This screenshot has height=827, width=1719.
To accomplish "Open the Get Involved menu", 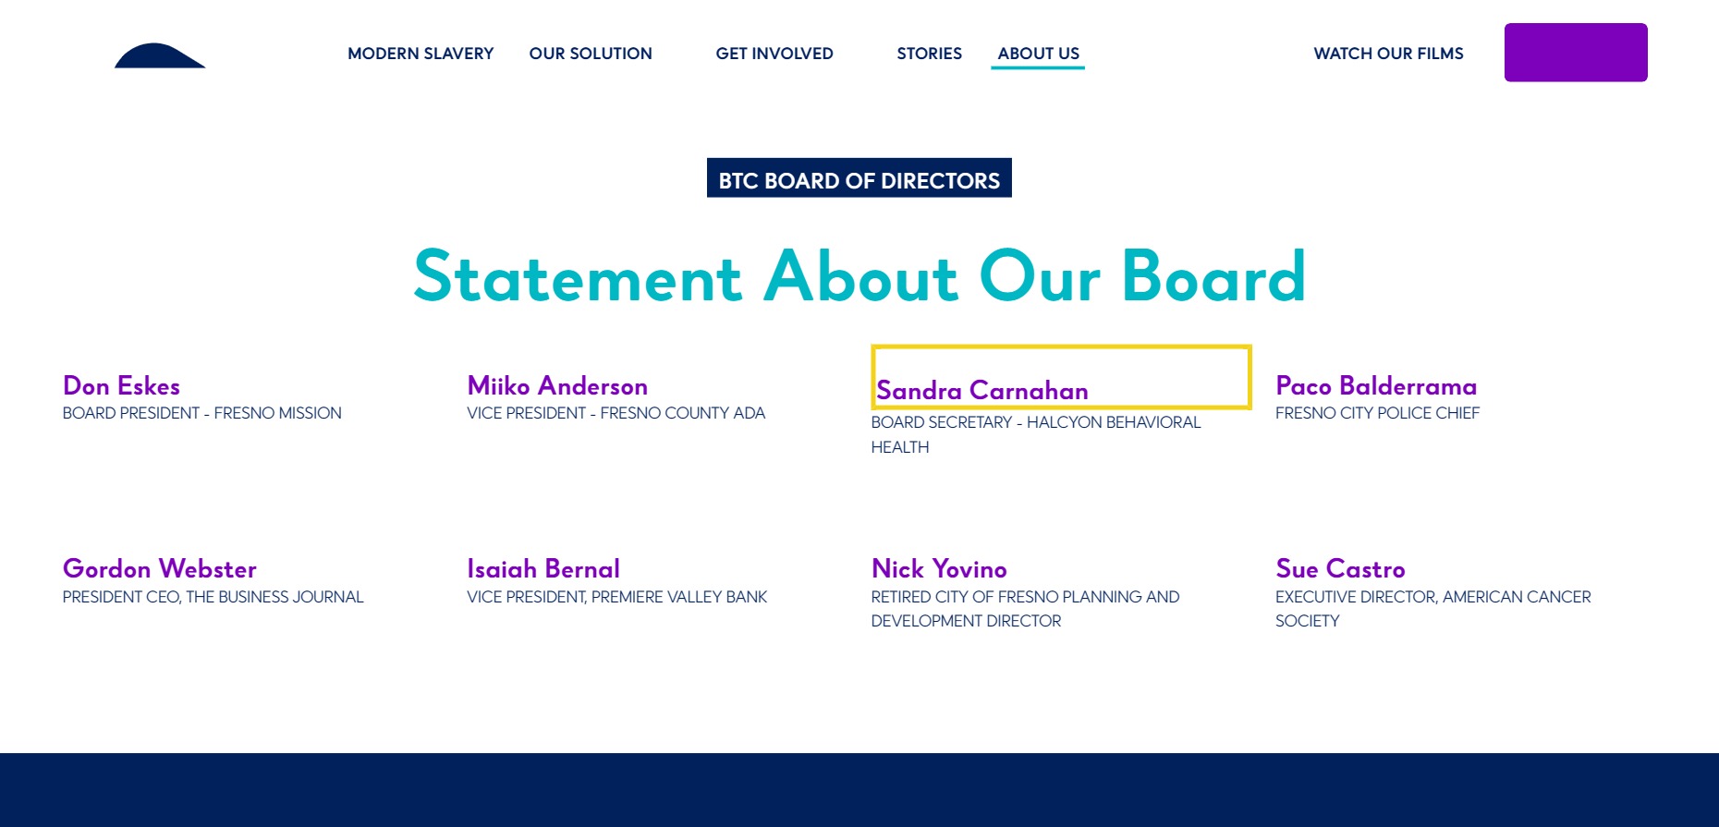I will (x=774, y=54).
